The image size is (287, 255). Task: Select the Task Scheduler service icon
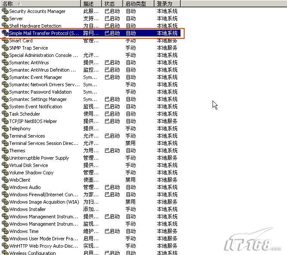click(x=5, y=114)
